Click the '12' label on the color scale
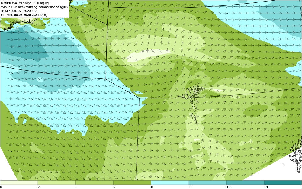 (x=228, y=187)
